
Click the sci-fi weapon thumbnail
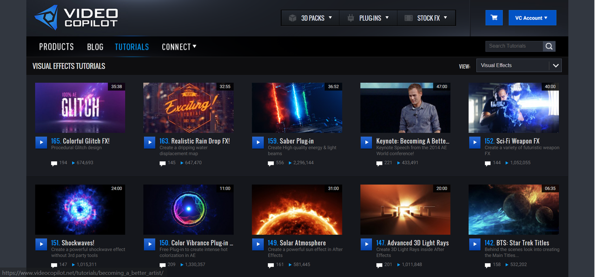tap(514, 108)
